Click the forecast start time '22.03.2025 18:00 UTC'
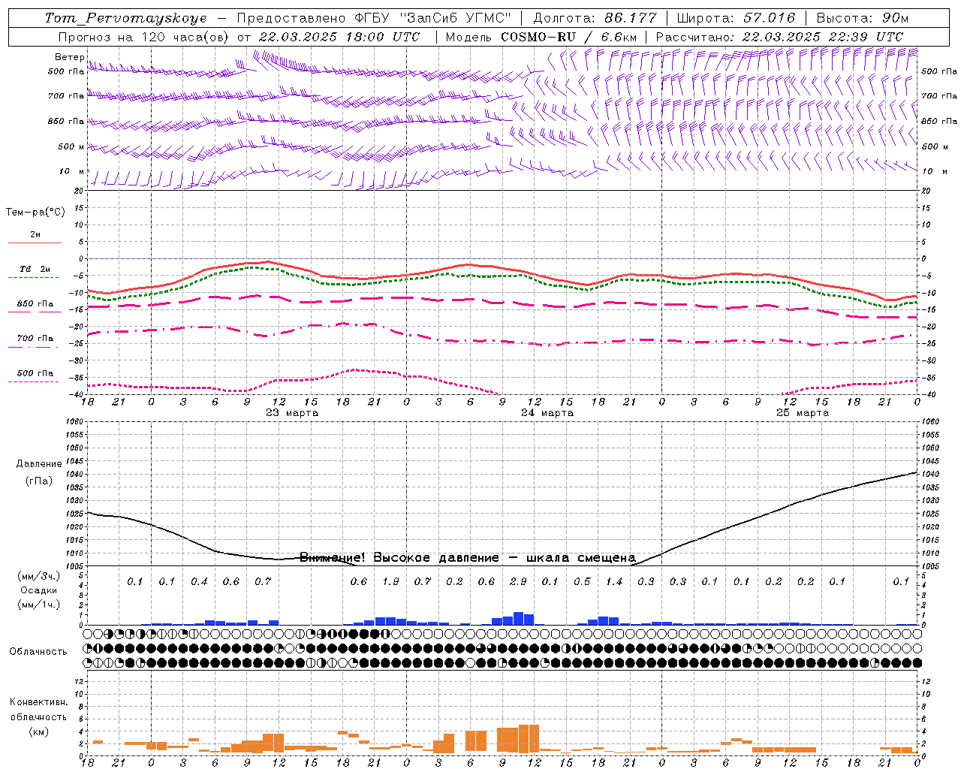This screenshot has width=961, height=769. click(x=339, y=37)
